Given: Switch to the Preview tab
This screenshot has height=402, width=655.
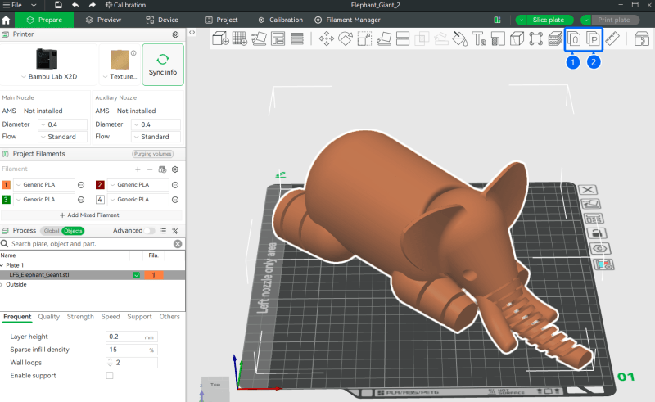Looking at the screenshot, I should click(x=104, y=20).
